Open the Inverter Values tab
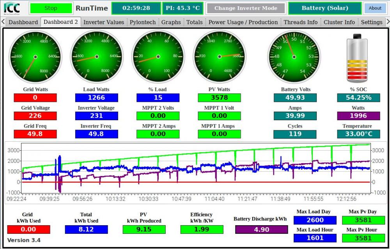 [104, 22]
